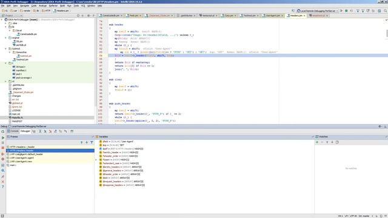Click View Breakpoints icon in Debug sidebar
The width and height of the screenshot is (388, 218).
pyautogui.click(x=3, y=154)
